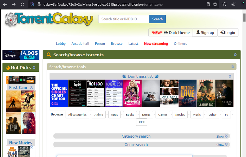Open the Now streaming page
Viewport: 246px width, 157px height.
pyautogui.click(x=156, y=44)
